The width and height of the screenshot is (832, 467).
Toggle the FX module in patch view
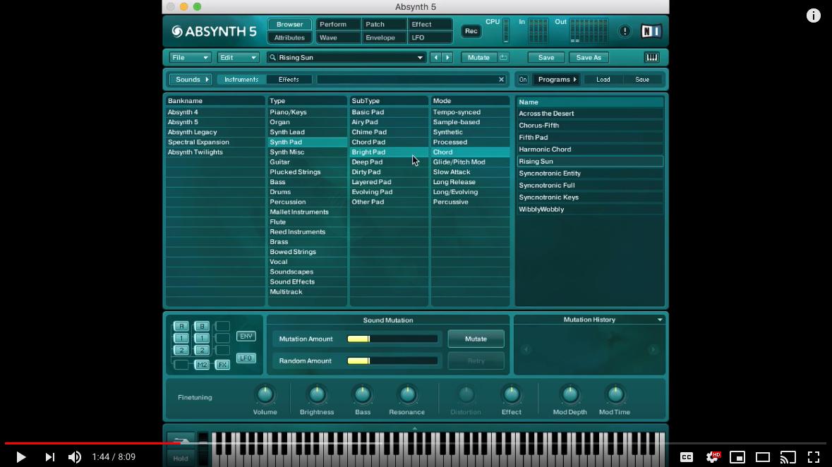point(222,365)
